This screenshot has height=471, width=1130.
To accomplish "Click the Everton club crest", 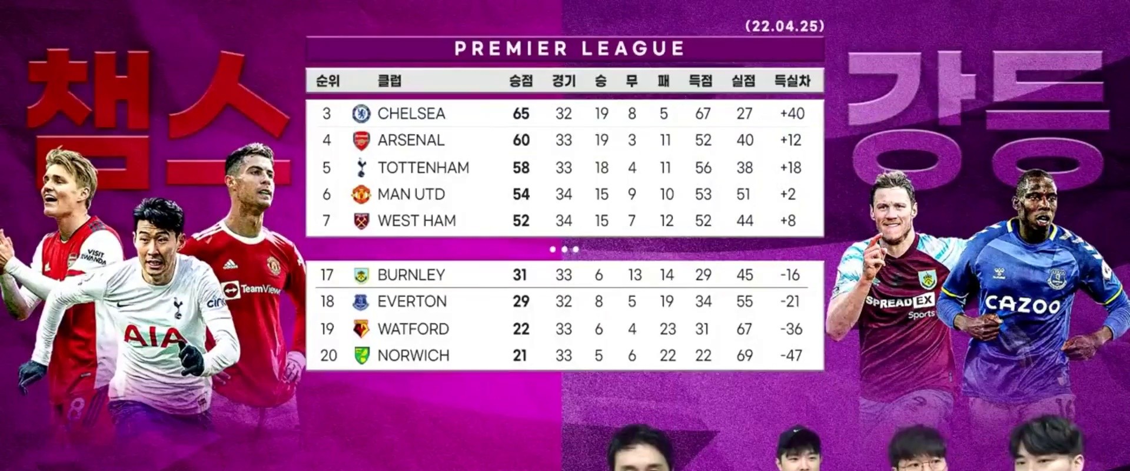I will pyautogui.click(x=361, y=302).
